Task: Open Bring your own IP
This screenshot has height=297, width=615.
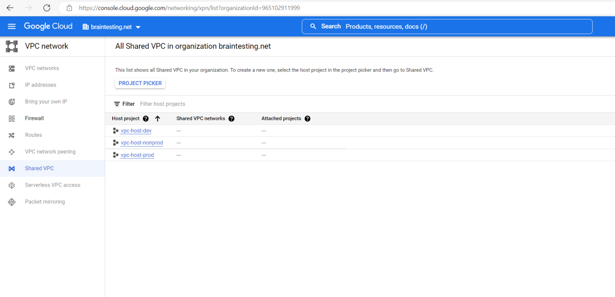Action: coord(46,101)
